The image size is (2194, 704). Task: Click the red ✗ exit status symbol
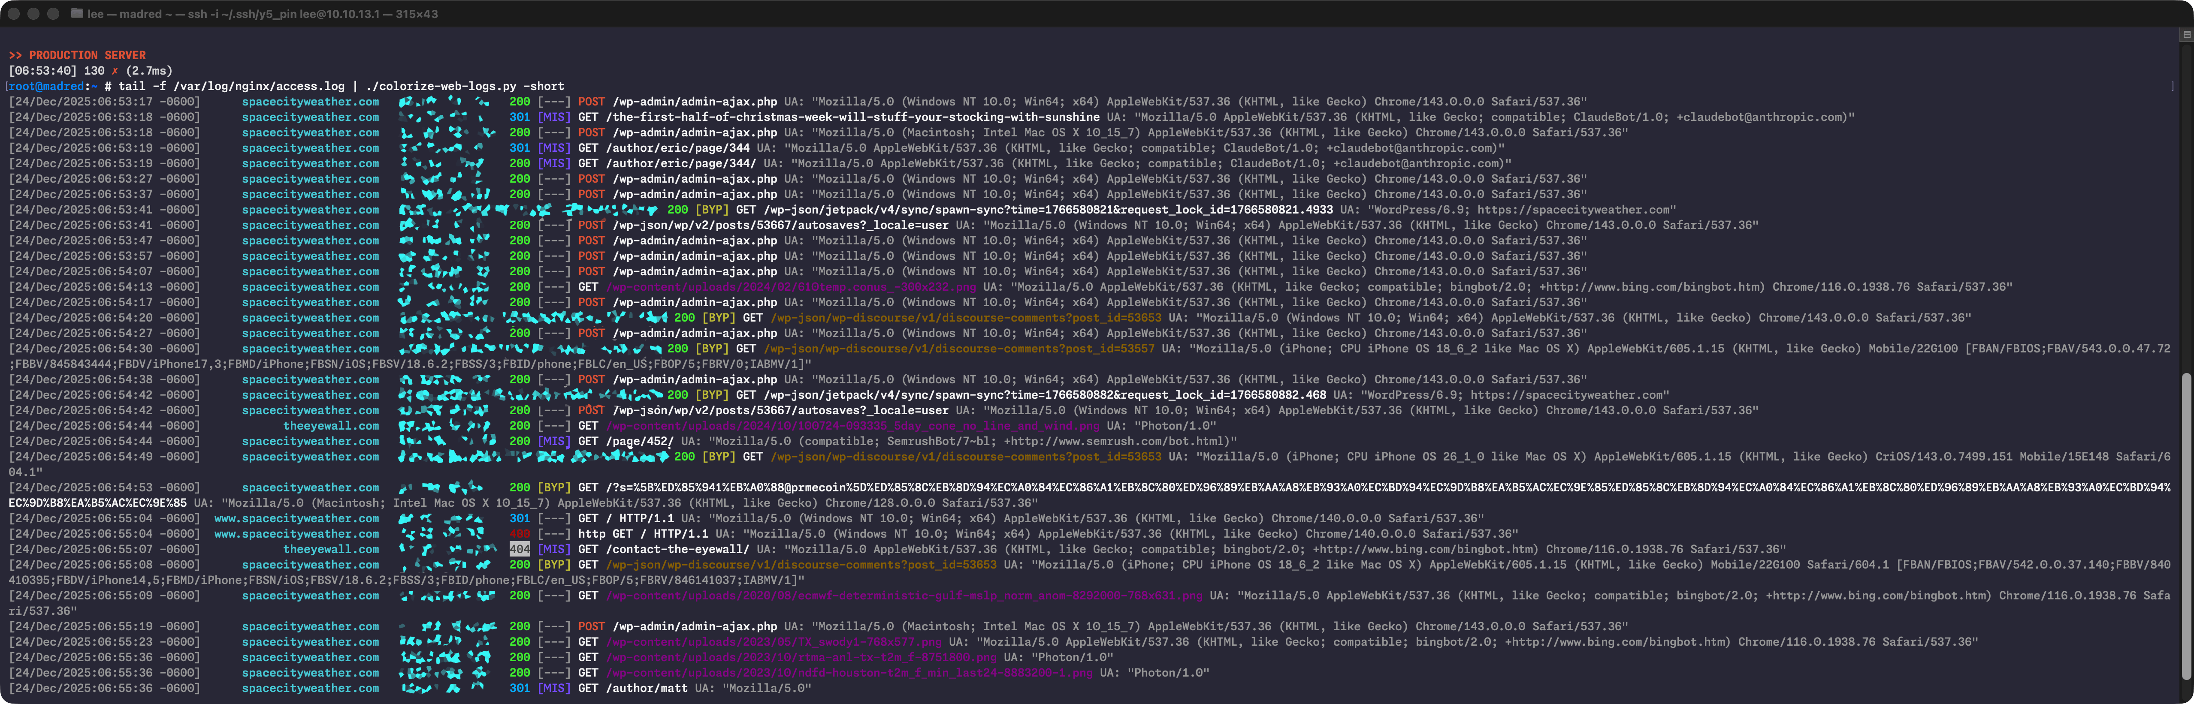click(115, 71)
